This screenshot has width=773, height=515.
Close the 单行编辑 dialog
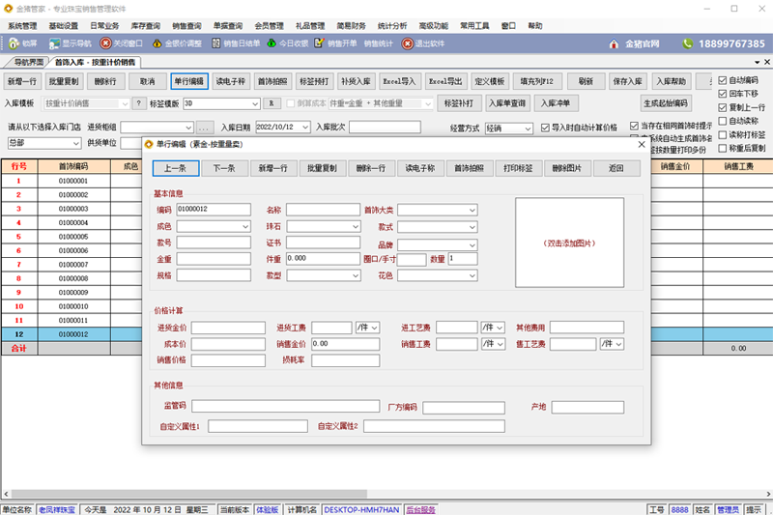(x=642, y=144)
